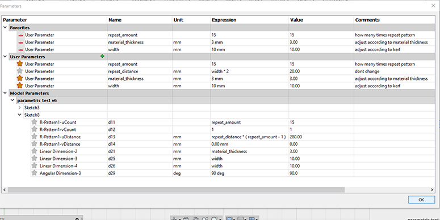
Task: Select the value cell '20.00'
Action: pos(321,71)
